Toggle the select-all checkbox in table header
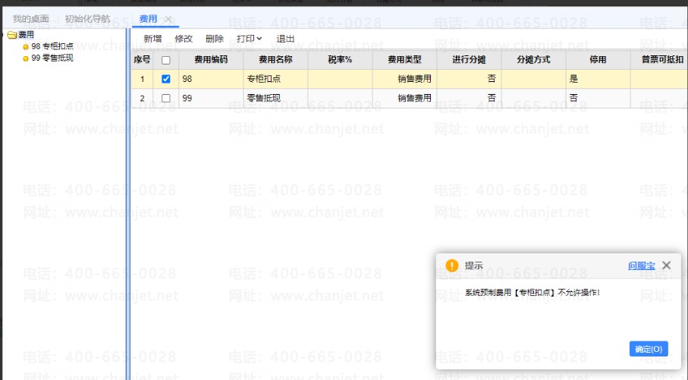 [166, 60]
